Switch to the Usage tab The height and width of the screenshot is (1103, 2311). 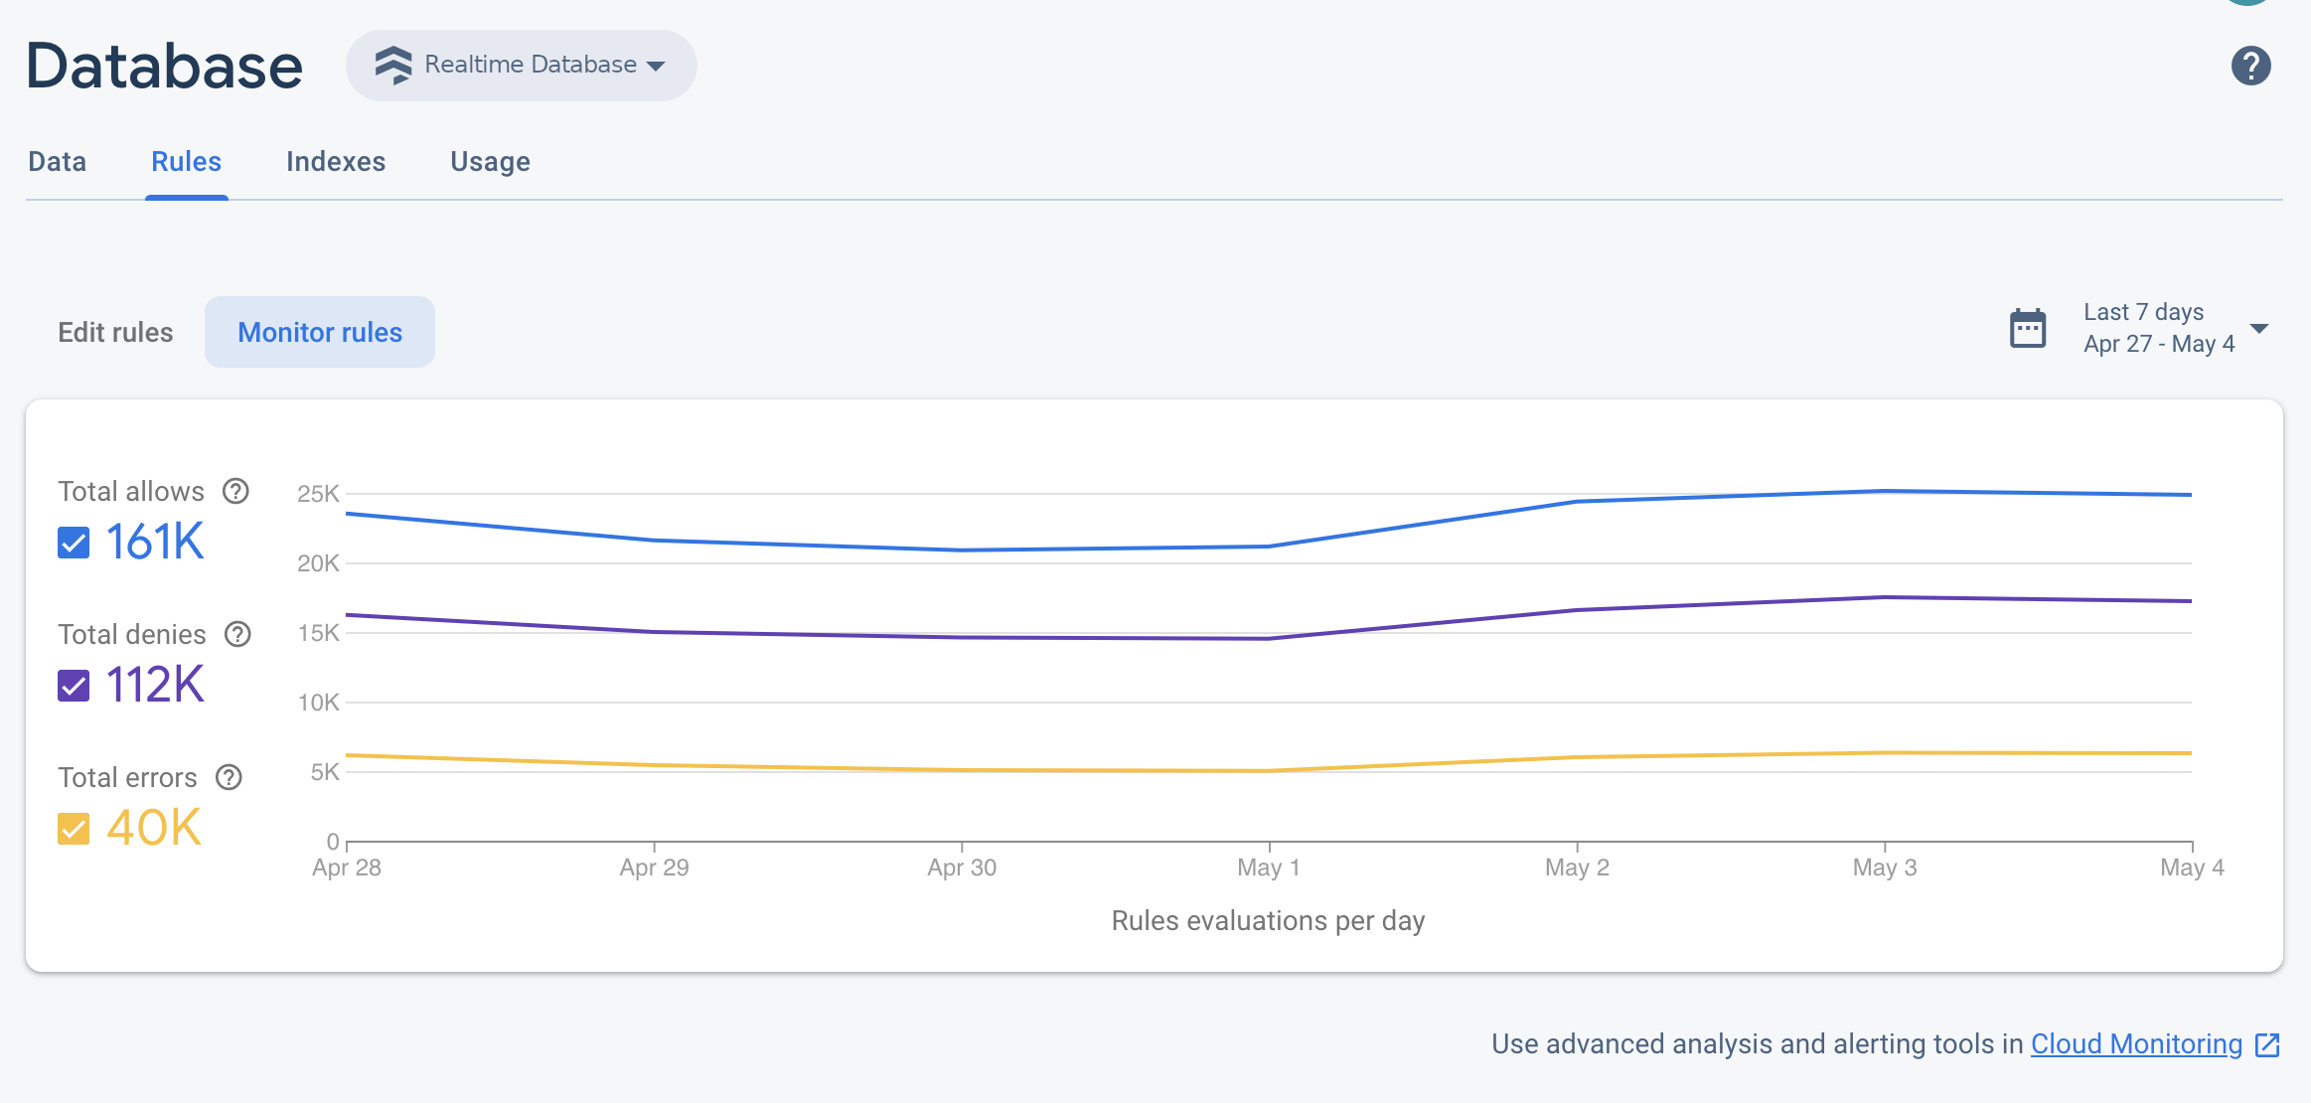click(491, 161)
